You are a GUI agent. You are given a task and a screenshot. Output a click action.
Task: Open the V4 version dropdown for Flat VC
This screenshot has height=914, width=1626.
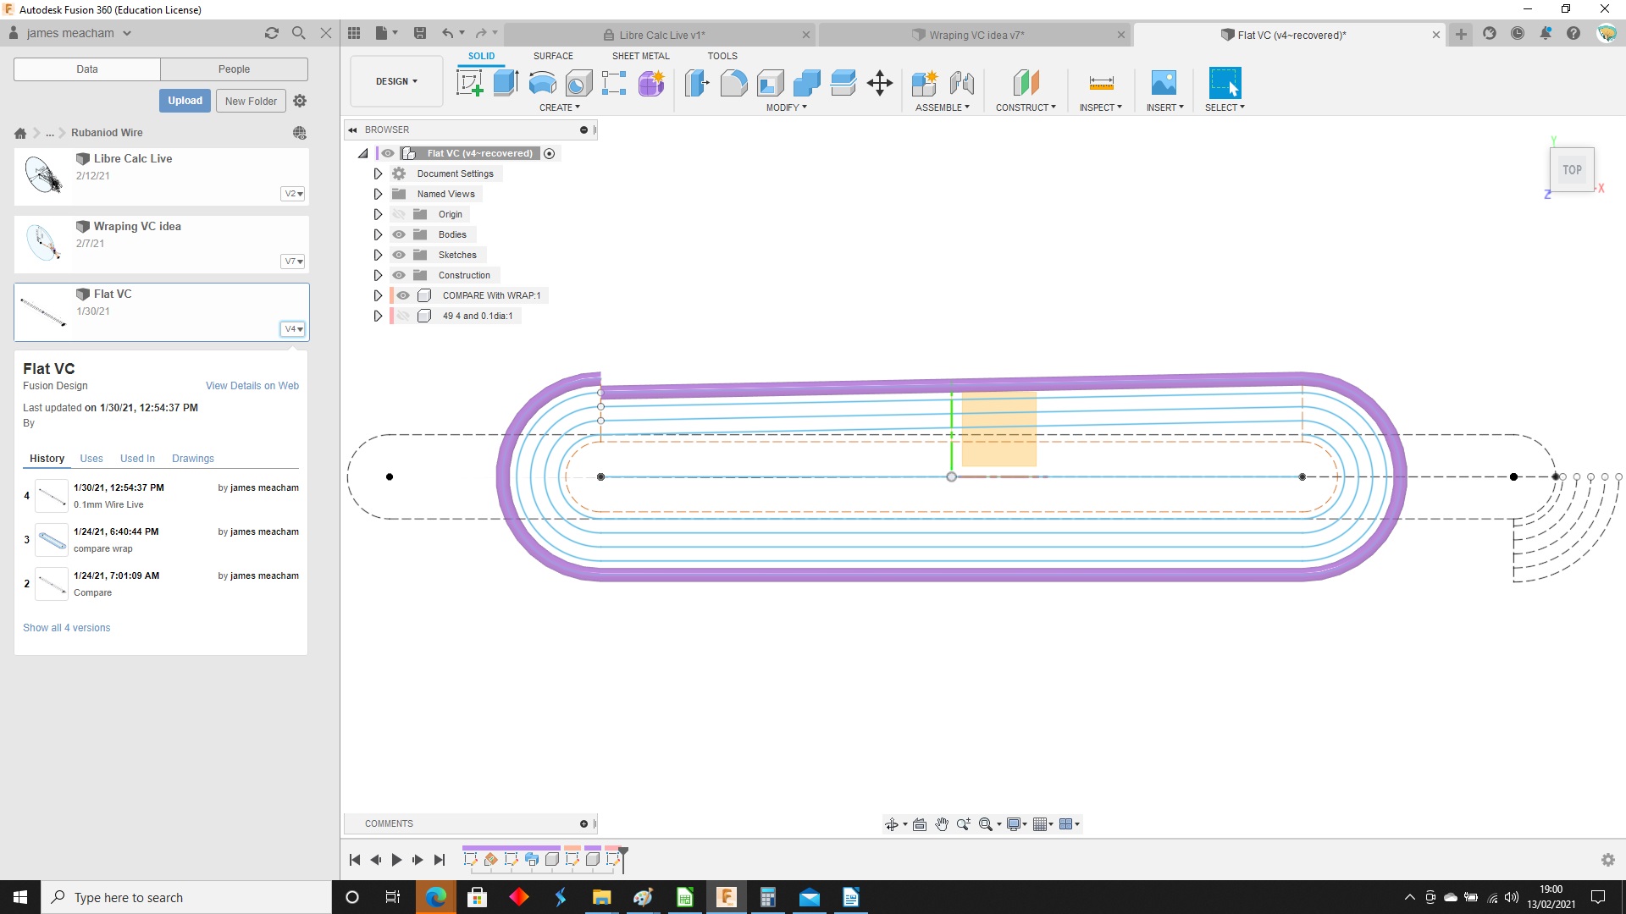(293, 329)
